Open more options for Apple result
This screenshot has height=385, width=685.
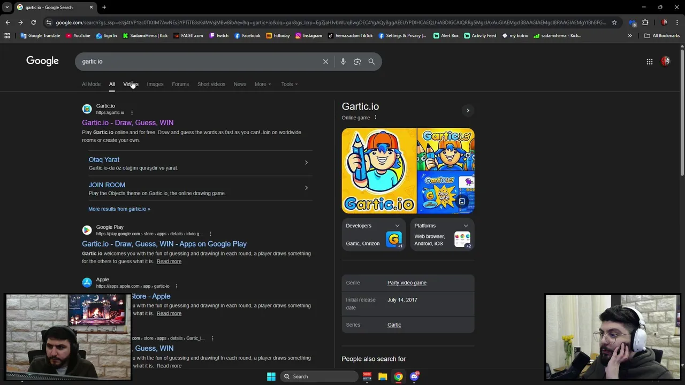(176, 286)
